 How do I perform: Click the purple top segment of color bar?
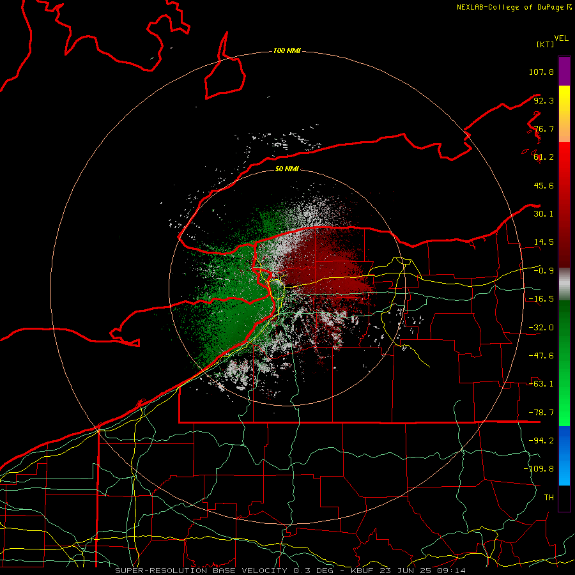coord(564,71)
